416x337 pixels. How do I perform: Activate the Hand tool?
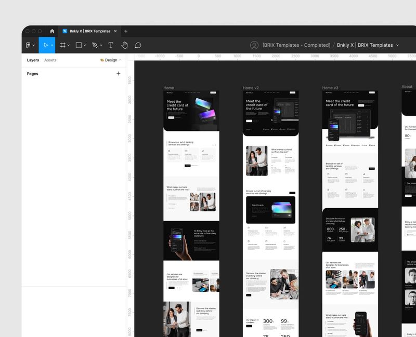(x=124, y=45)
